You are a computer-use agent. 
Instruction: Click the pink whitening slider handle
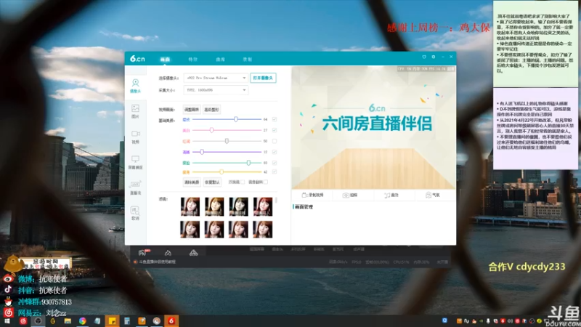pos(211,130)
